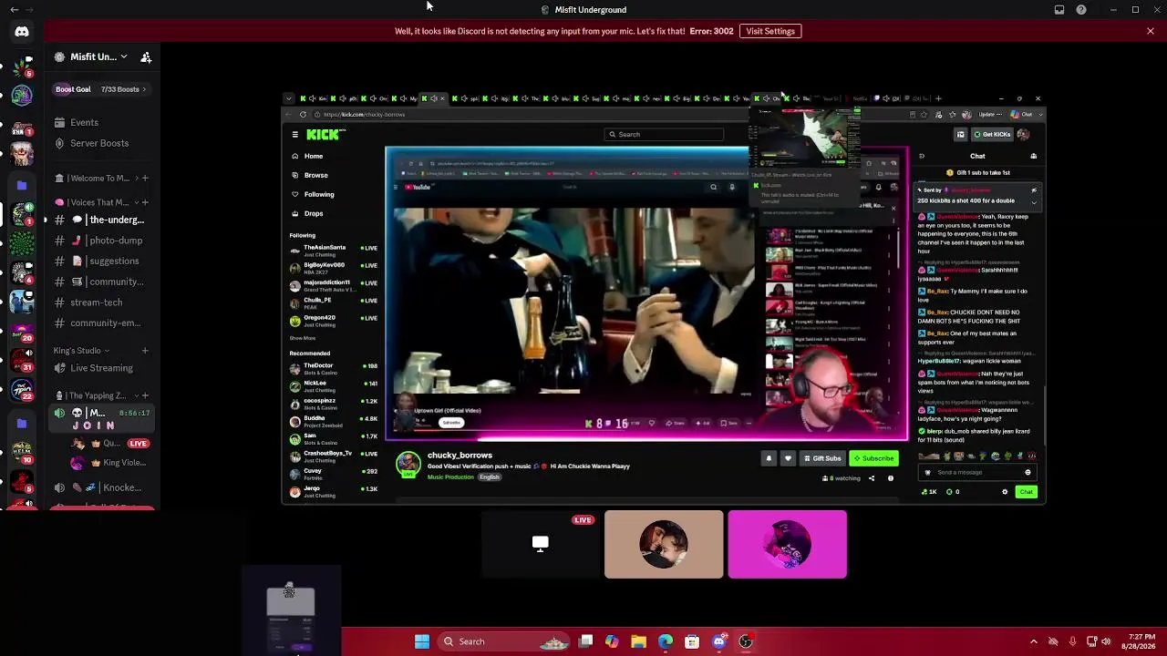Select the magenta participant avatar tile
This screenshot has height=656, width=1167.
(x=788, y=544)
